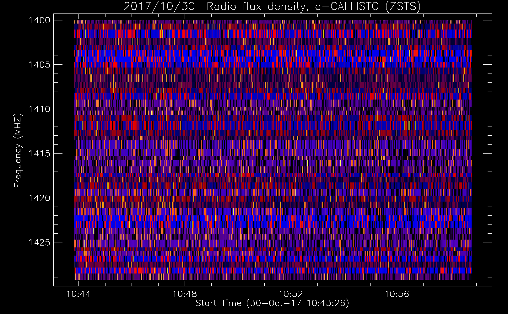
Task: Click the 1415 frequency tick label
Action: [39, 154]
